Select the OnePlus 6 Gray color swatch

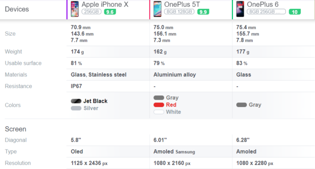pos(241,105)
